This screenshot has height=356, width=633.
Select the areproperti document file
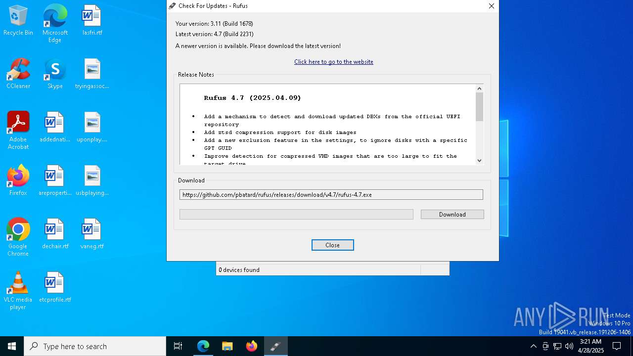point(55,181)
